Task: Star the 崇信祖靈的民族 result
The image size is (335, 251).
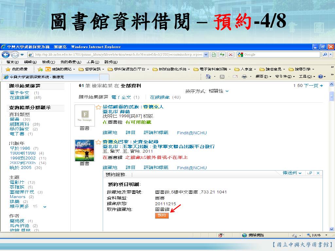Action: pyautogui.click(x=98, y=107)
